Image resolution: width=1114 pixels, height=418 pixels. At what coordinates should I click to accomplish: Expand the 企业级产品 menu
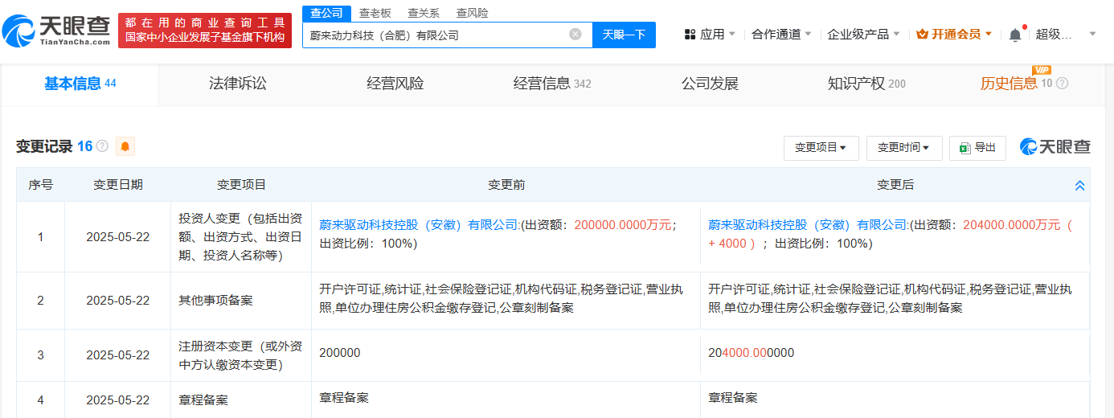(863, 35)
